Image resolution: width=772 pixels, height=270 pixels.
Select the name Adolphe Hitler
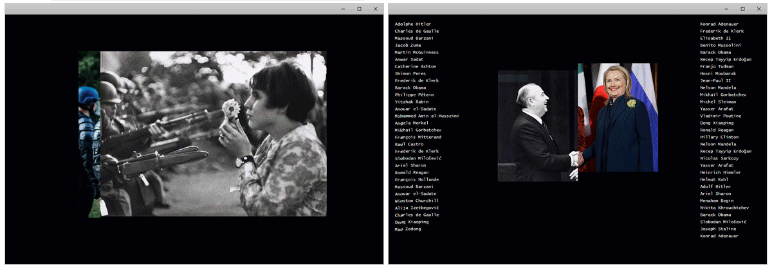pos(413,24)
